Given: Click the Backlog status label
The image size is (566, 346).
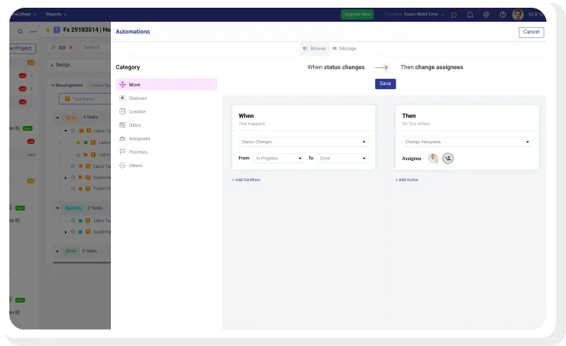Looking at the screenshot, I should tap(74, 208).
